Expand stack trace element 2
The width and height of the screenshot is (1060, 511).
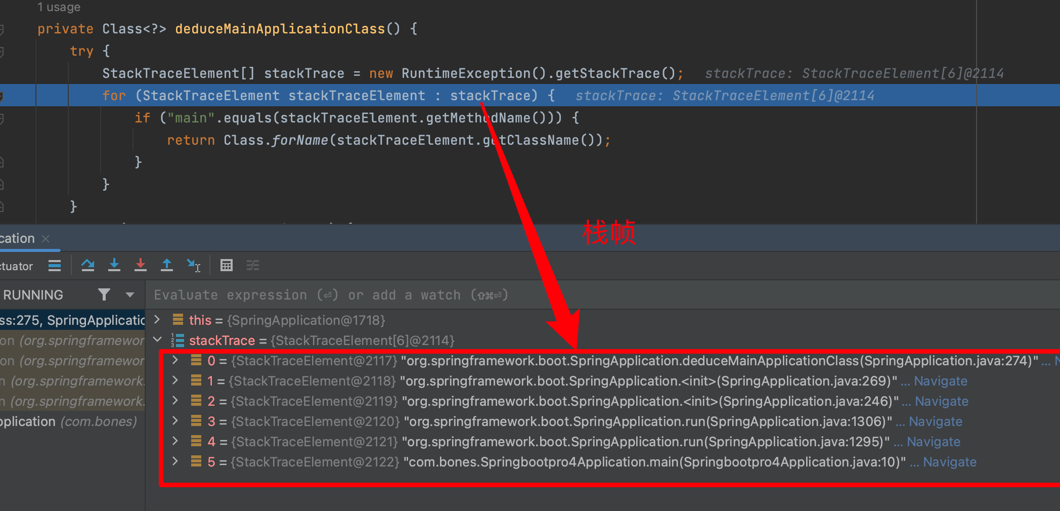point(175,400)
